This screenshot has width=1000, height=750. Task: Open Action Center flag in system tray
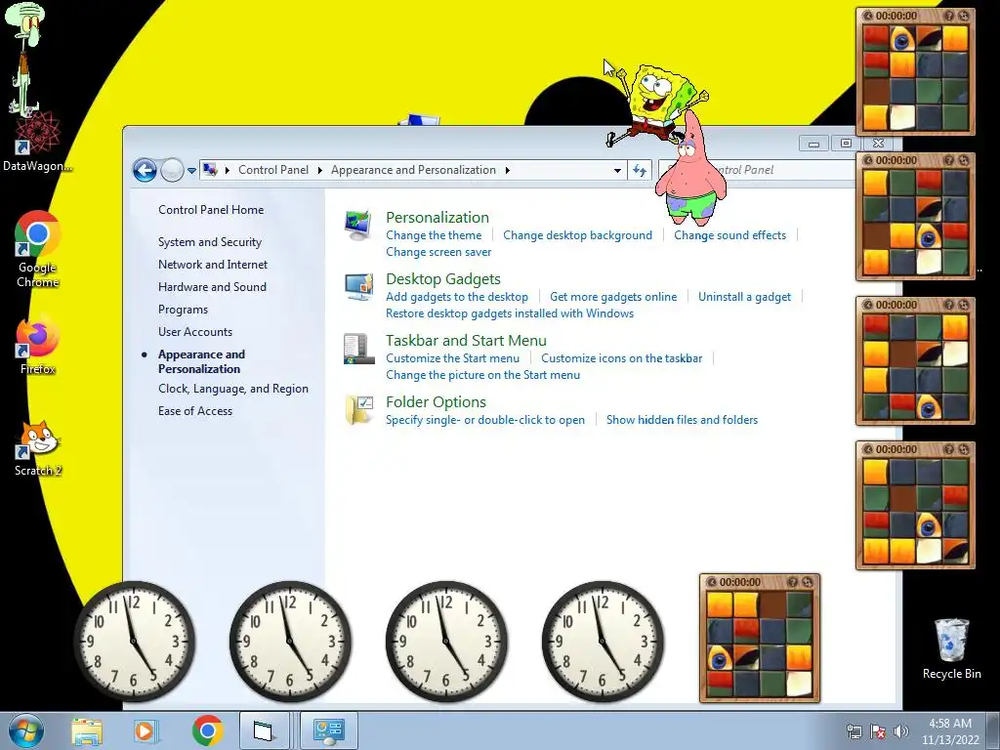pos(878,732)
